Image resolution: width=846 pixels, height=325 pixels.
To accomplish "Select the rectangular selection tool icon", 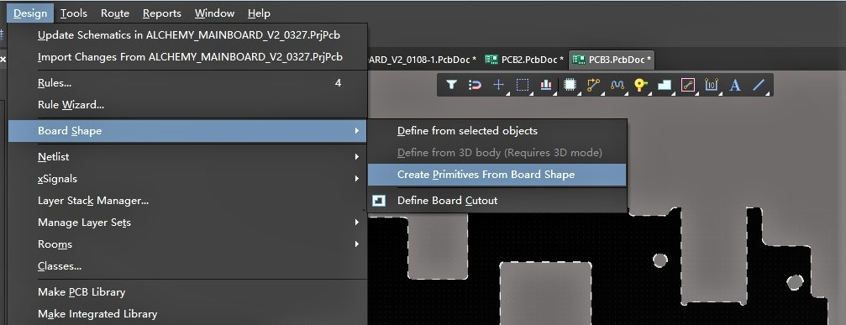I will [523, 85].
